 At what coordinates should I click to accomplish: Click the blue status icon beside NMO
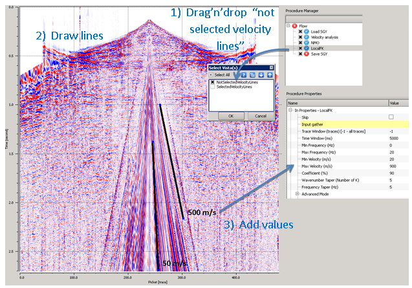point(307,44)
